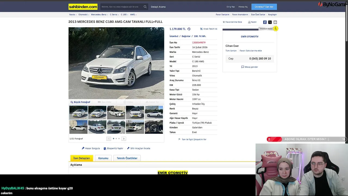The image size is (348, 196).
Task: Click the magnifier icon in search box
Action: point(145,7)
